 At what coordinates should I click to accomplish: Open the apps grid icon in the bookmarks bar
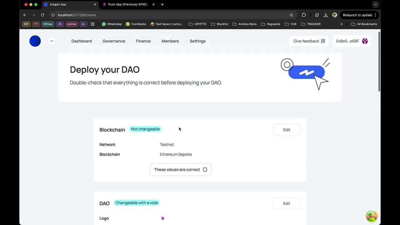click(92, 24)
